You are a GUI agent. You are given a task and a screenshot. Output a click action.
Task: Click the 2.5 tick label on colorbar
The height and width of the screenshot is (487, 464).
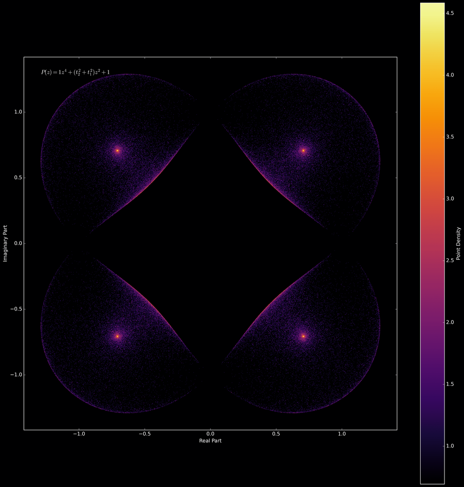coord(449,261)
